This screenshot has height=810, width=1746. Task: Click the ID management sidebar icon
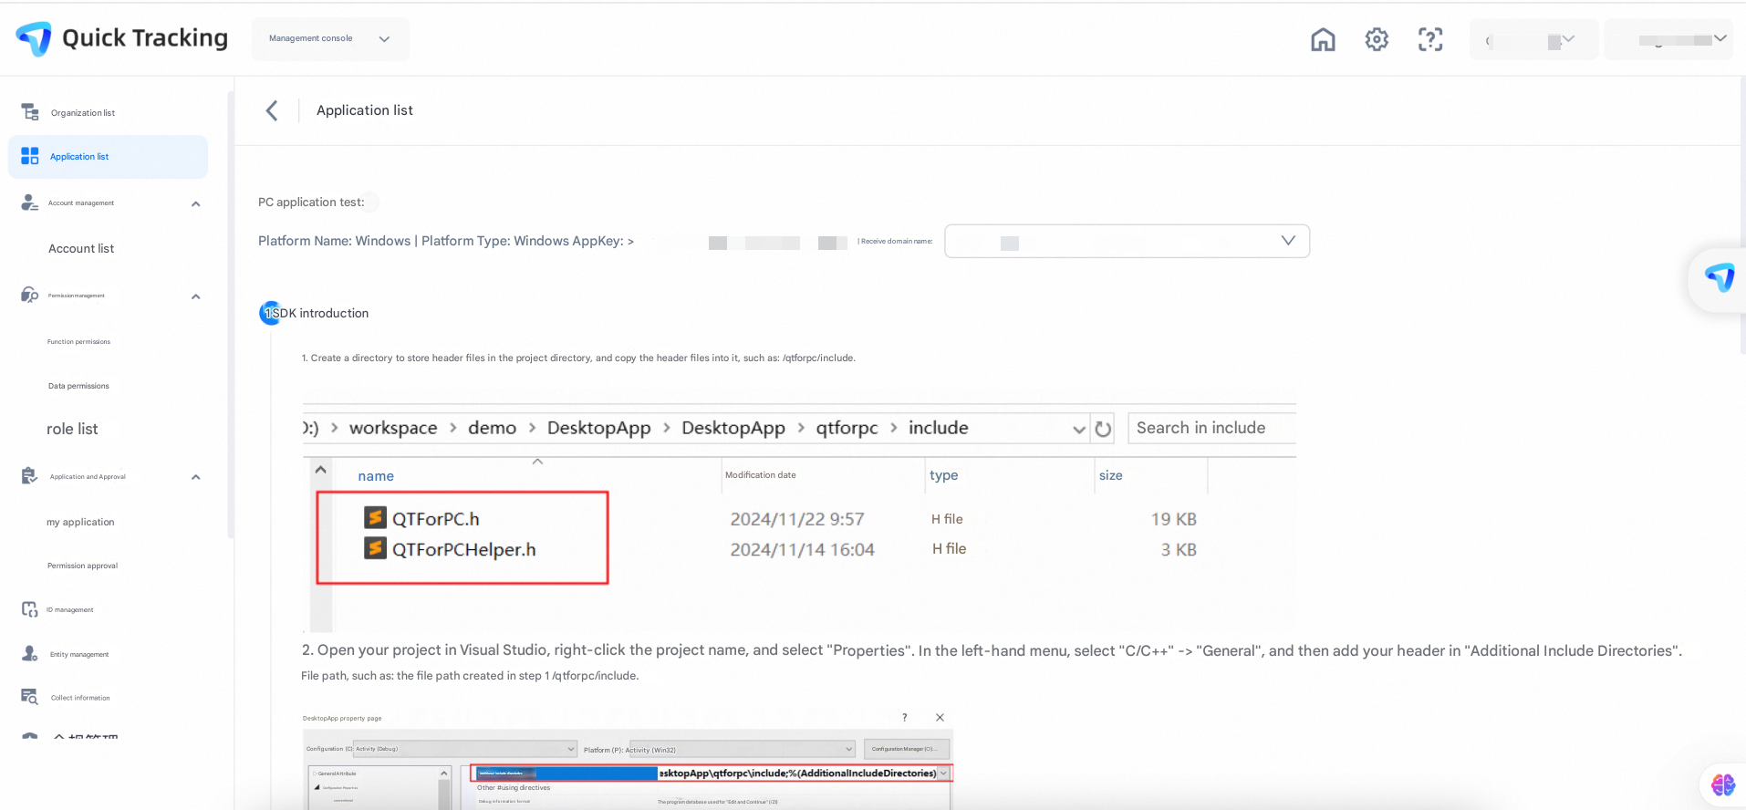coord(30,609)
